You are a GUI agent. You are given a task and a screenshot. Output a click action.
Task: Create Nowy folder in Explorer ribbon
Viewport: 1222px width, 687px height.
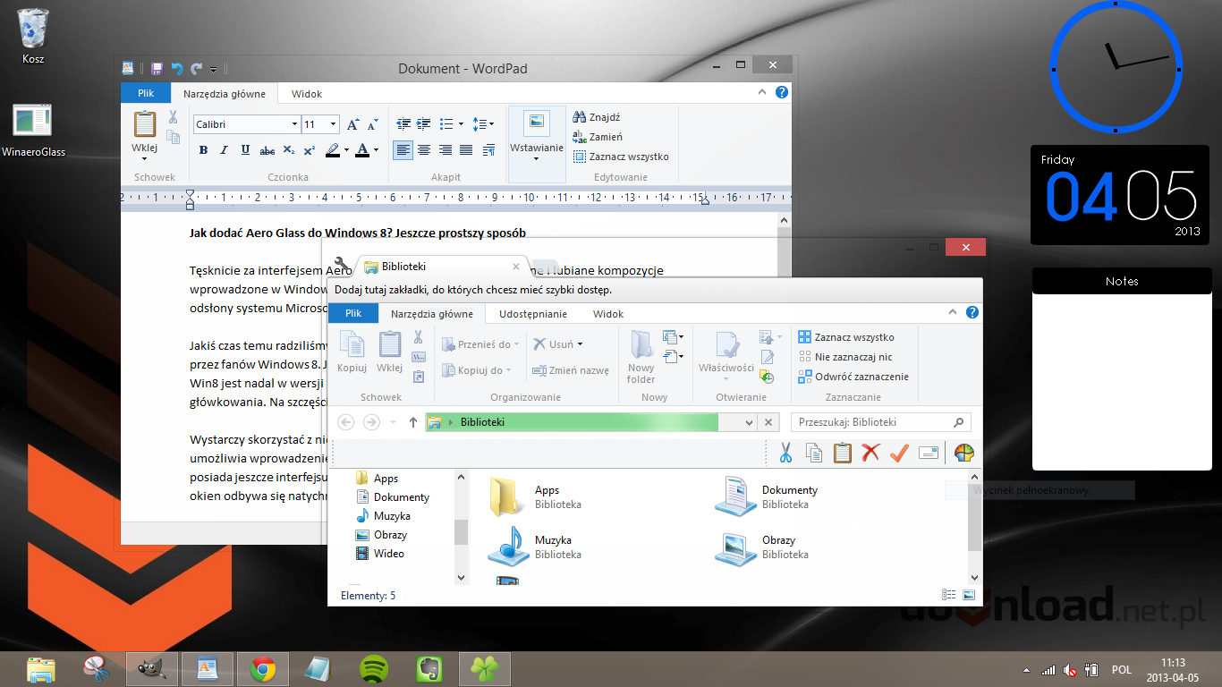[641, 357]
